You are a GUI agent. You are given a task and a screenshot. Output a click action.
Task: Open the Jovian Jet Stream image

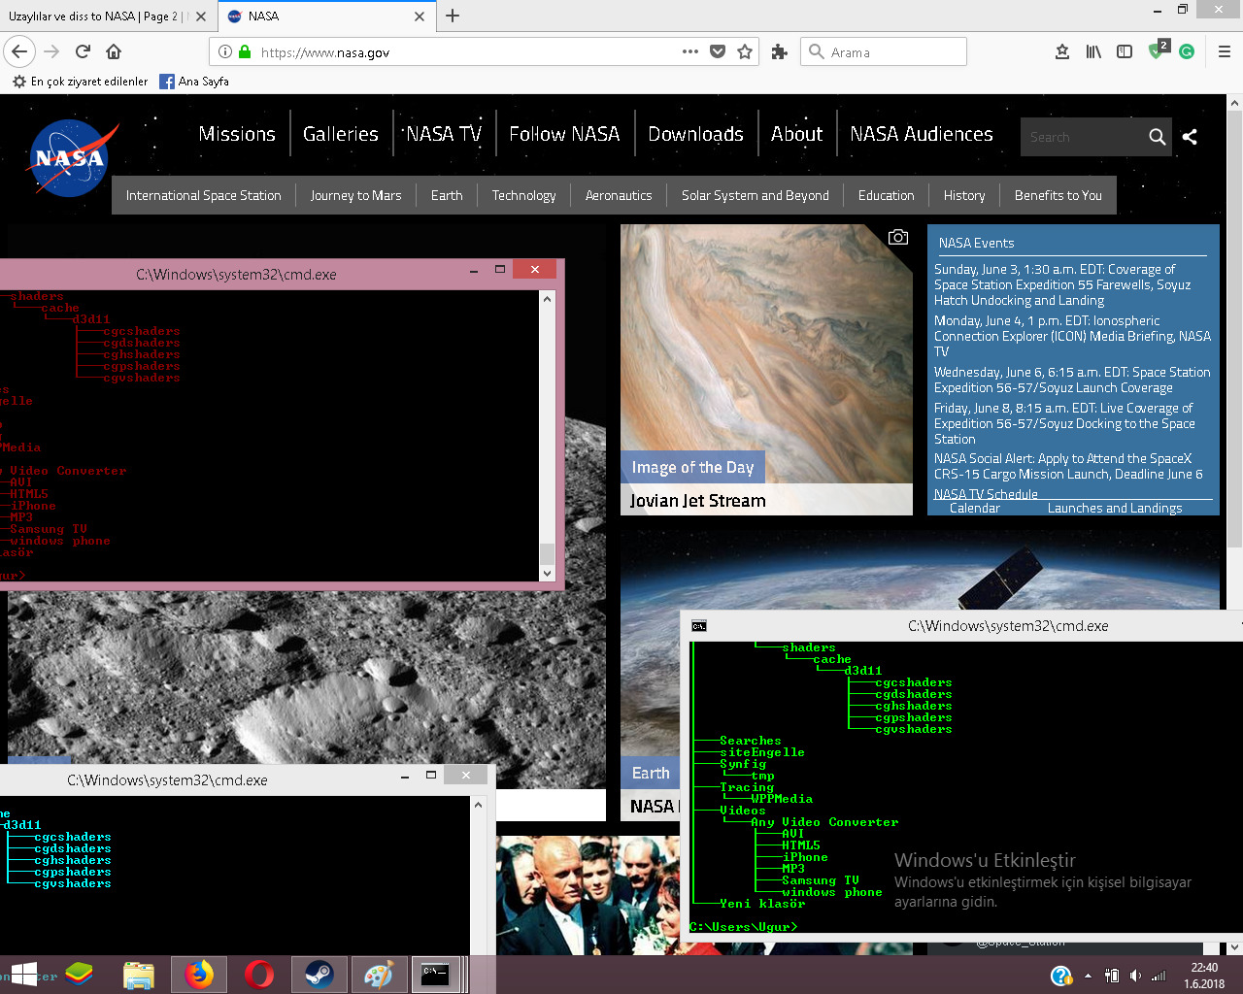(766, 369)
